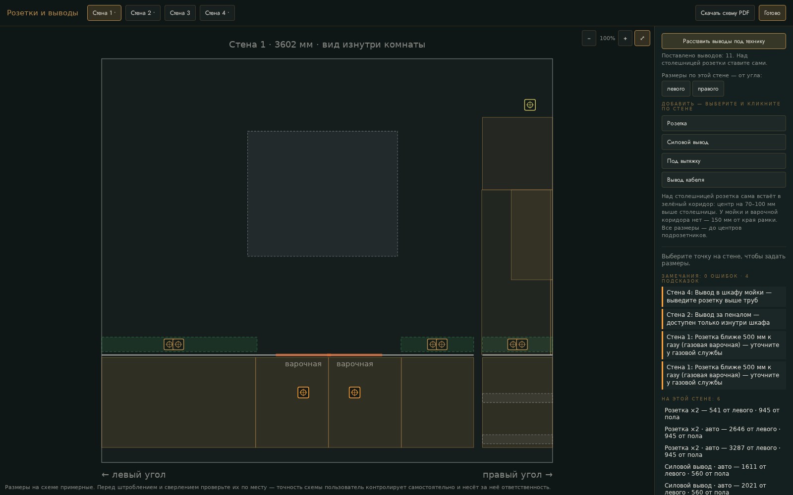Select list row Розетка ×2 — 541 от левого
The width and height of the screenshot is (793, 495).
tap(724, 414)
